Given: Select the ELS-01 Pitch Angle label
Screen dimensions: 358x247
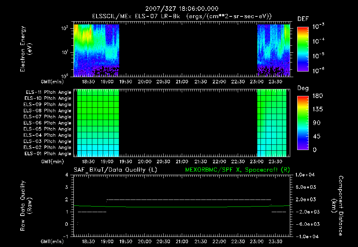Looking at the screenshot, I should coord(48,154).
